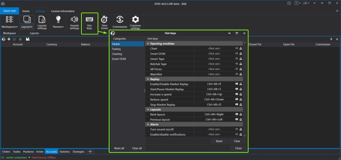Click the Reset all button
This screenshot has height=160, width=341.
(x=119, y=148)
